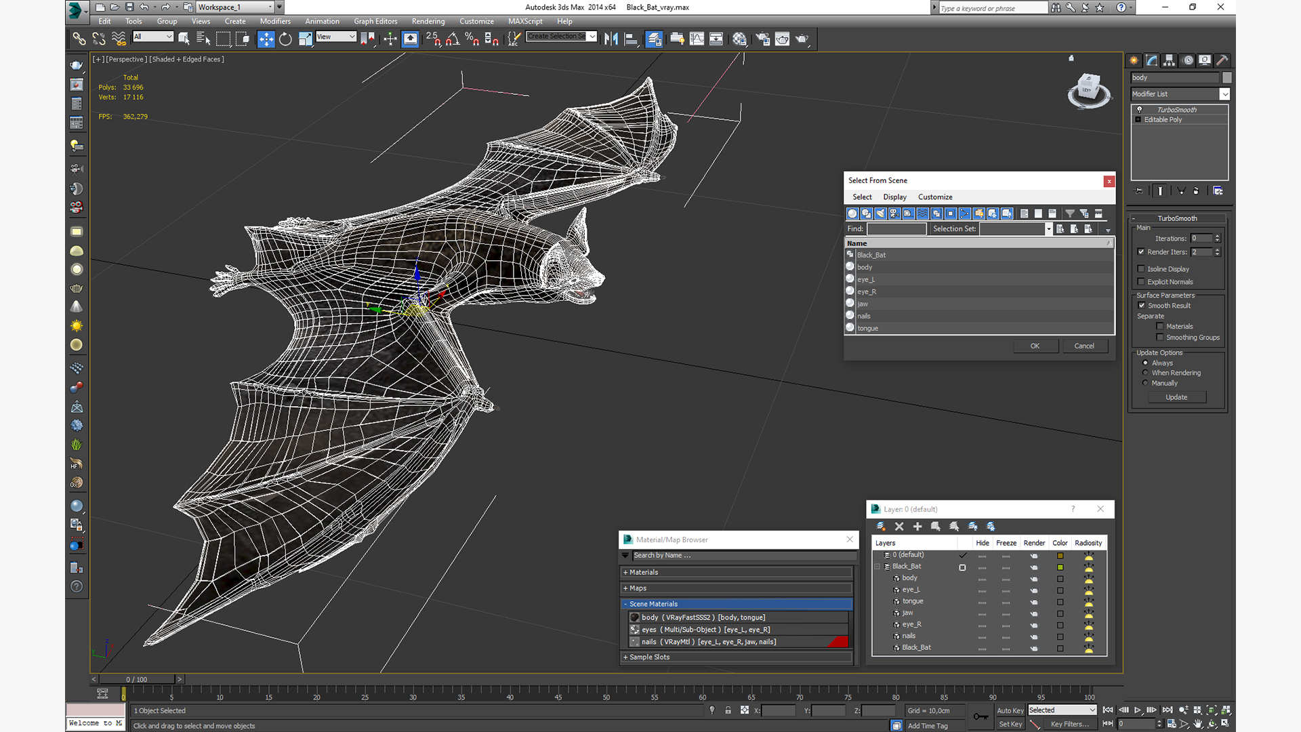Collapse the Black_Bat layer tree in Layer dialog
This screenshot has height=732, width=1301.
click(x=877, y=567)
